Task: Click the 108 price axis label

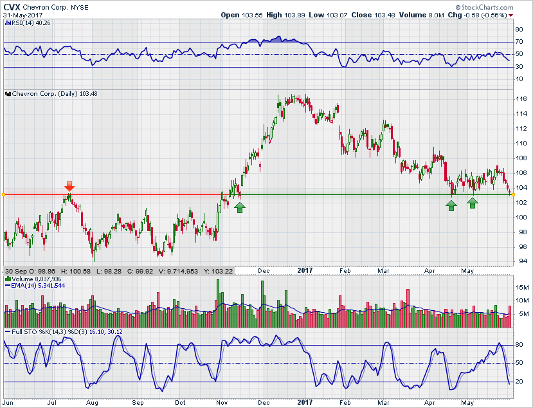Action: pyautogui.click(x=521, y=158)
